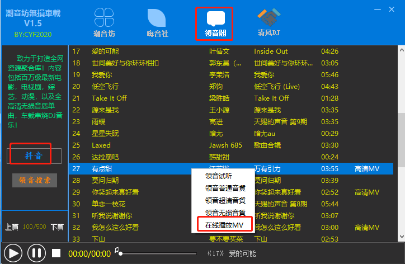Click artist 郑钧 in row 20
Image resolution: width=405 pixels, height=264 pixels.
pyautogui.click(x=216, y=87)
